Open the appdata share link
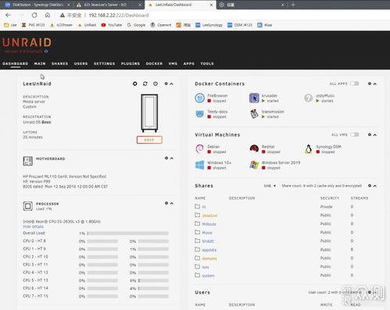Viewport: 390px width, 310px height. click(x=209, y=250)
